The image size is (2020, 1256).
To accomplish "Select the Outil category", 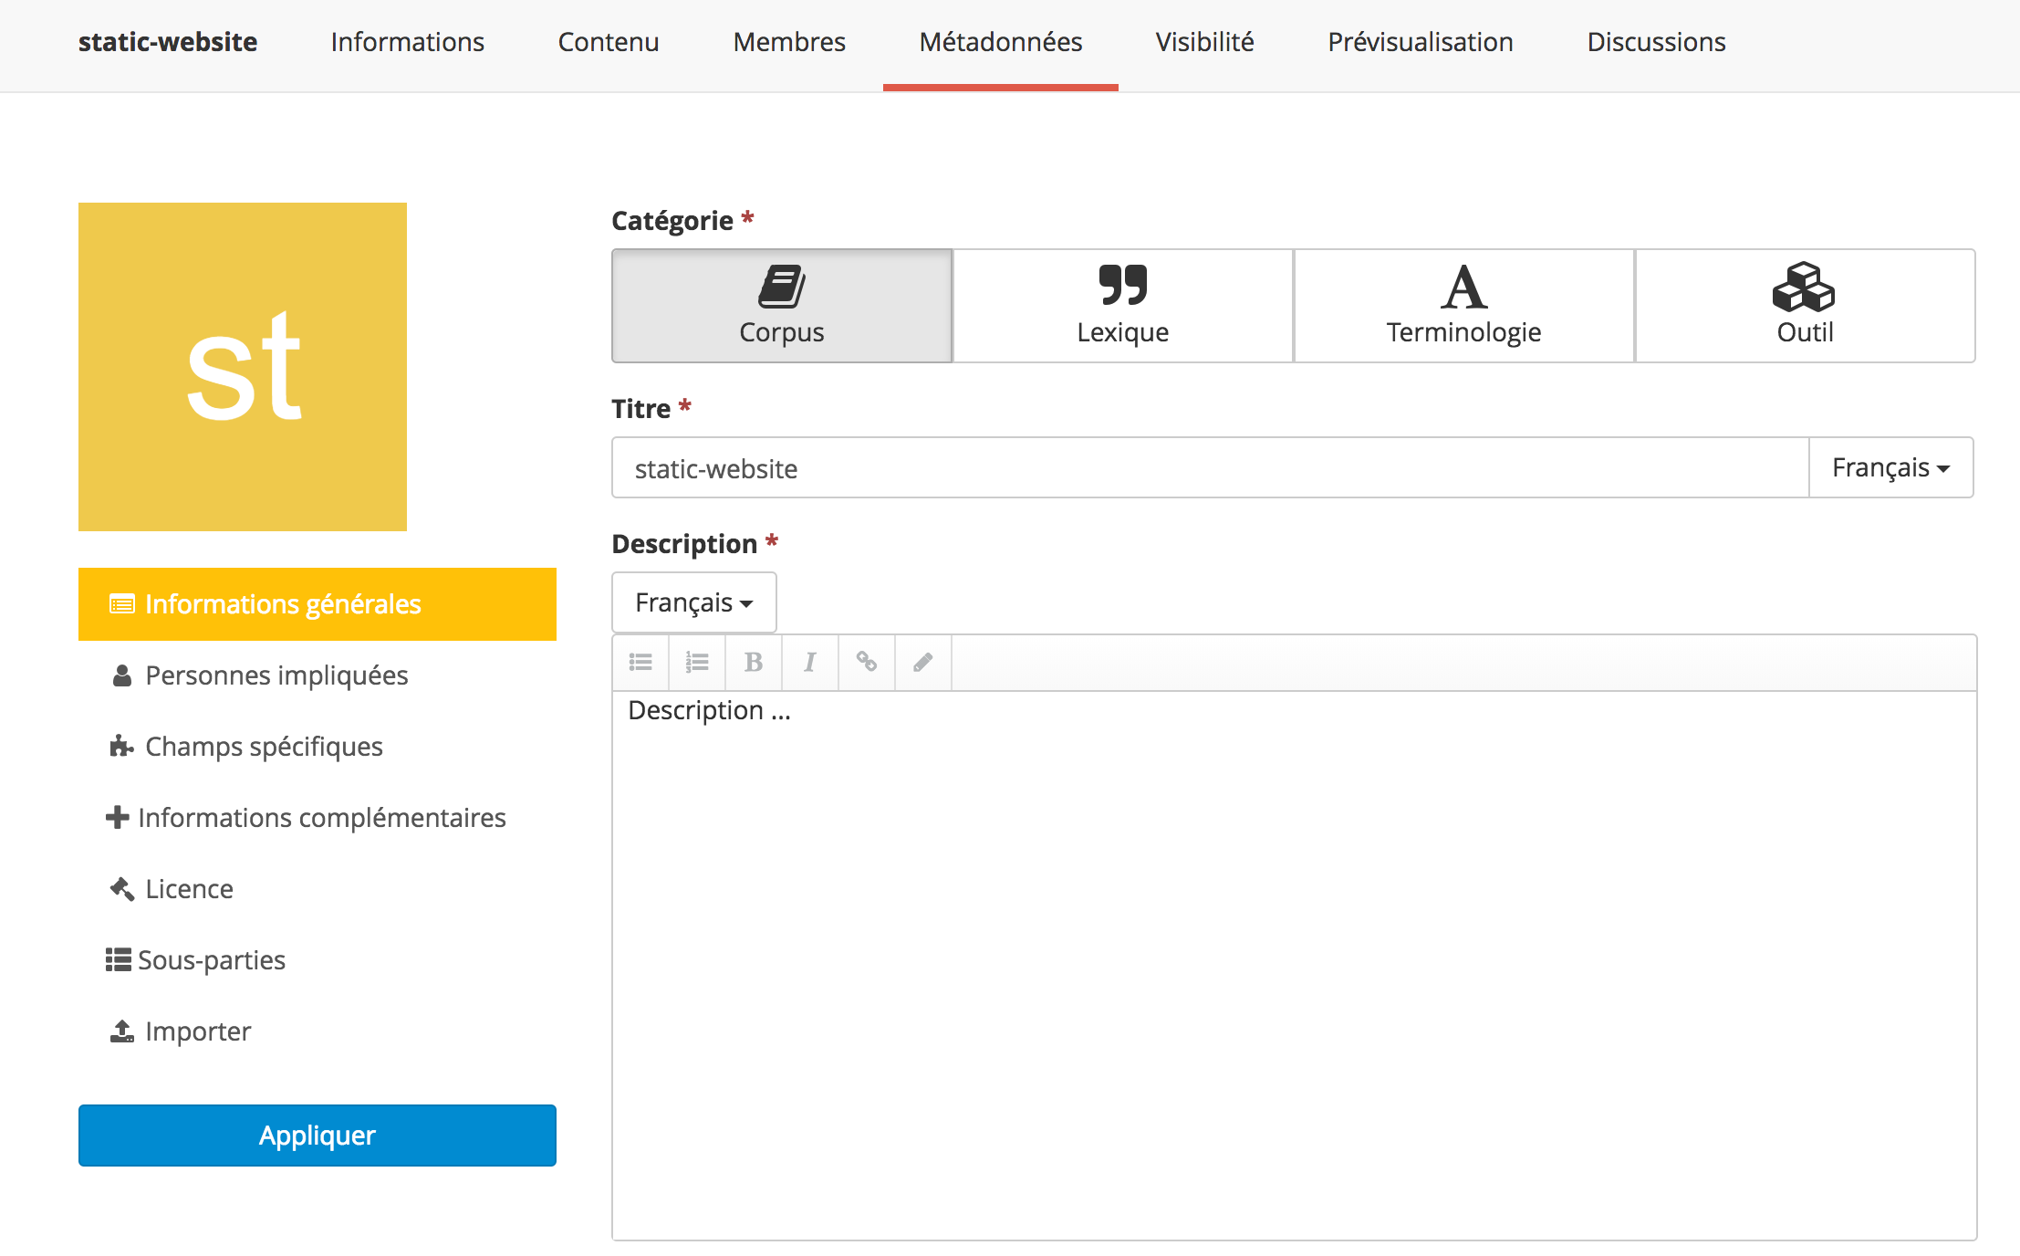I will click(1805, 306).
